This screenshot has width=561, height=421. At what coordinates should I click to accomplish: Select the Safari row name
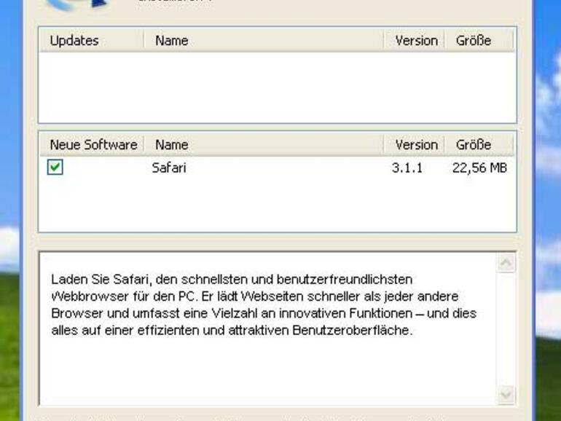tap(169, 168)
